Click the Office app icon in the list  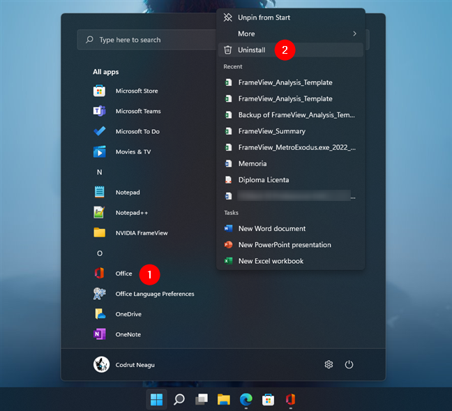(x=100, y=273)
